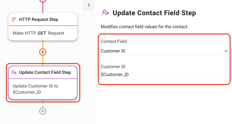Click the orange plus button between steps

coord(43,52)
